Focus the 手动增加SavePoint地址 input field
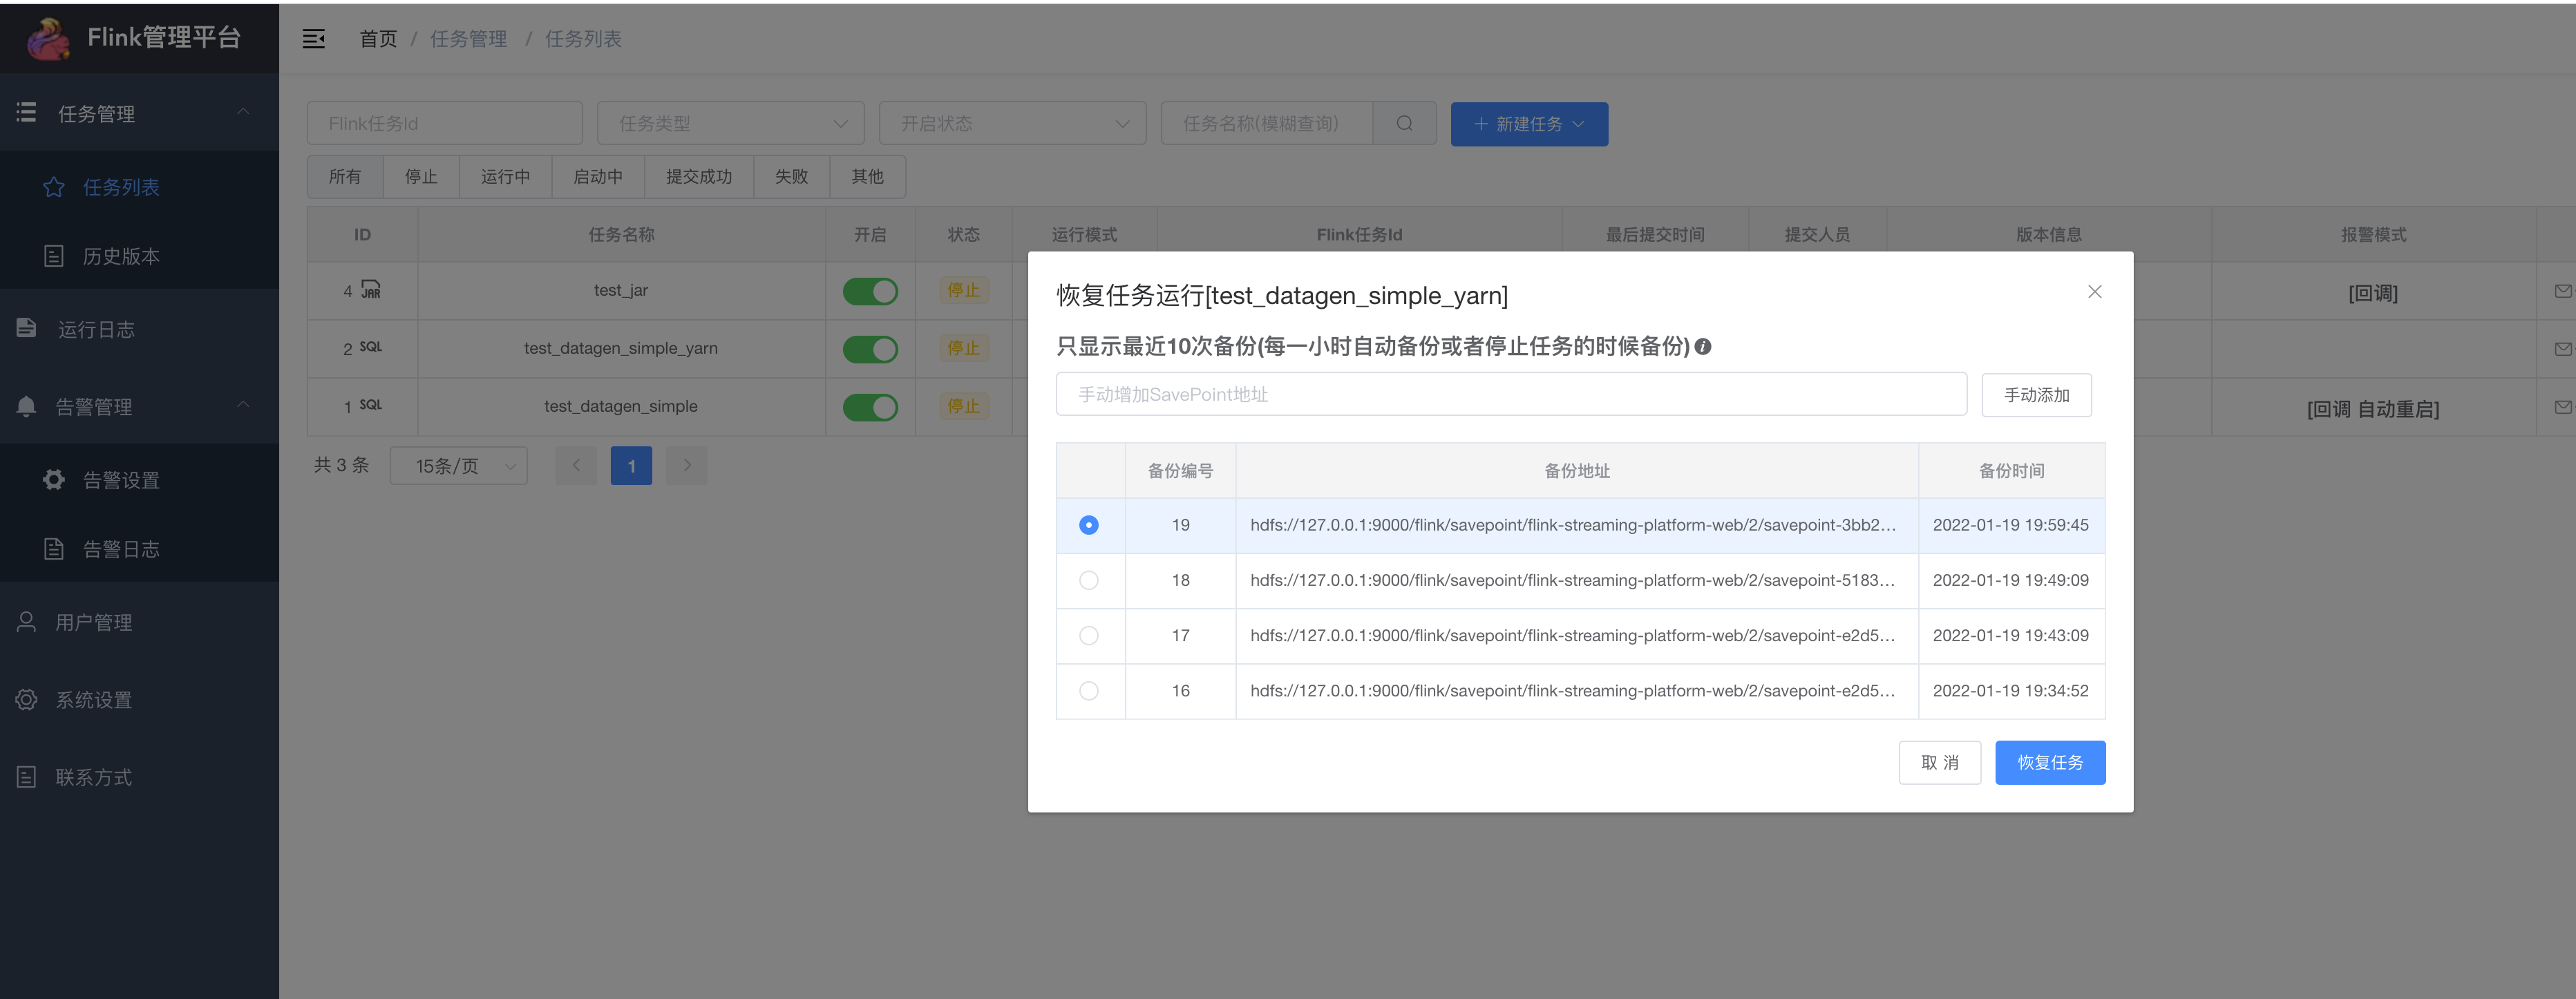Viewport: 2576px width, 999px height. click(1511, 394)
